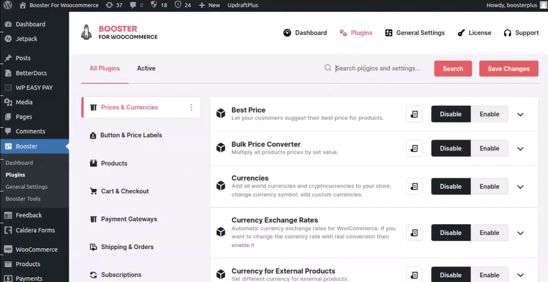Expand the Bulk Price Converter chevron
This screenshot has height=282, width=548.
point(521,149)
